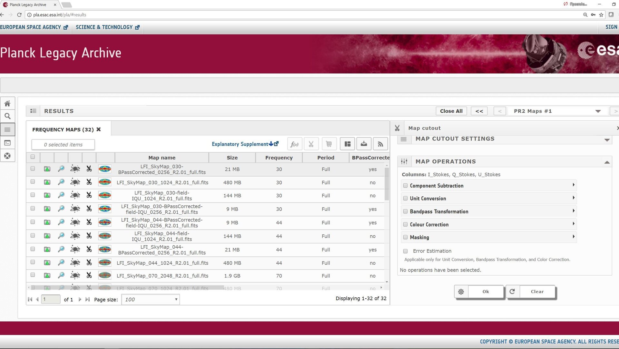Image resolution: width=619 pixels, height=349 pixels.
Task: Sort by Frequency column header
Action: [x=279, y=158]
